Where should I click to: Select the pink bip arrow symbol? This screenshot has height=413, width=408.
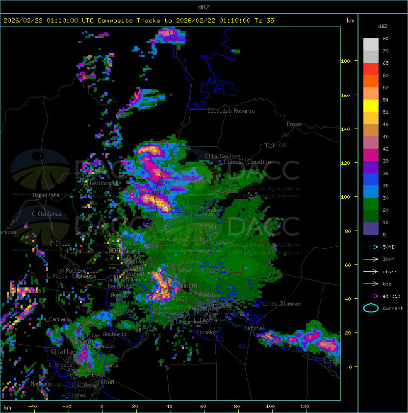tap(371, 284)
